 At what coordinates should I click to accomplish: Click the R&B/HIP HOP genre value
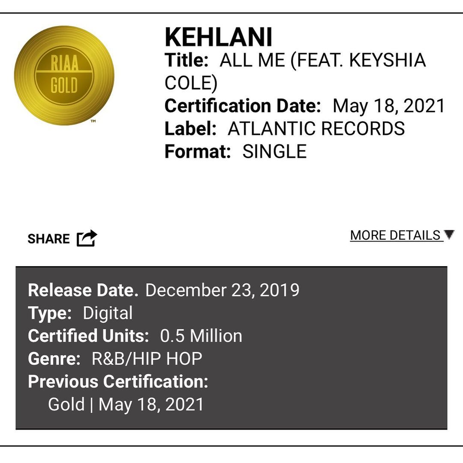[x=147, y=358]
